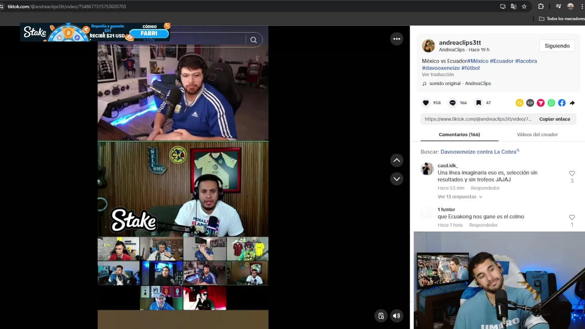
Task: Toggle auto-scroll icon beside volume button
Action: [381, 315]
